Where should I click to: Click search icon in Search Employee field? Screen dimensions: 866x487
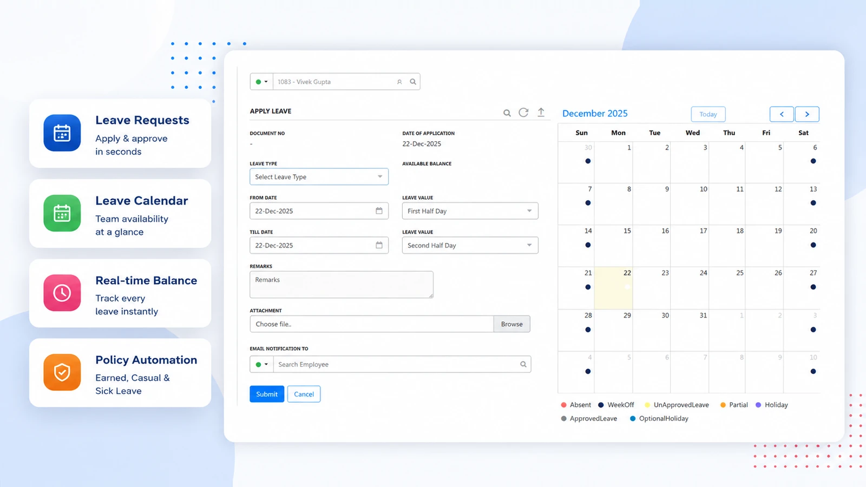pos(523,364)
